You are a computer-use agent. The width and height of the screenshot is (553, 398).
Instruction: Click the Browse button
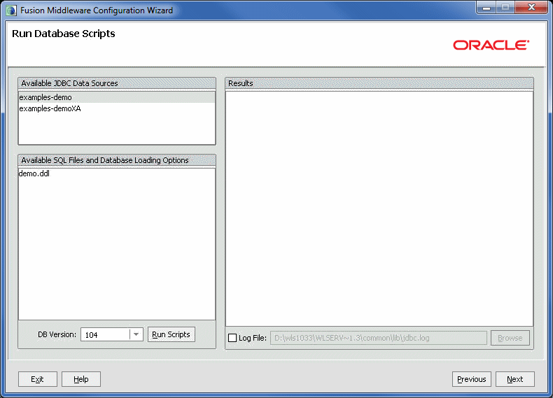510,338
